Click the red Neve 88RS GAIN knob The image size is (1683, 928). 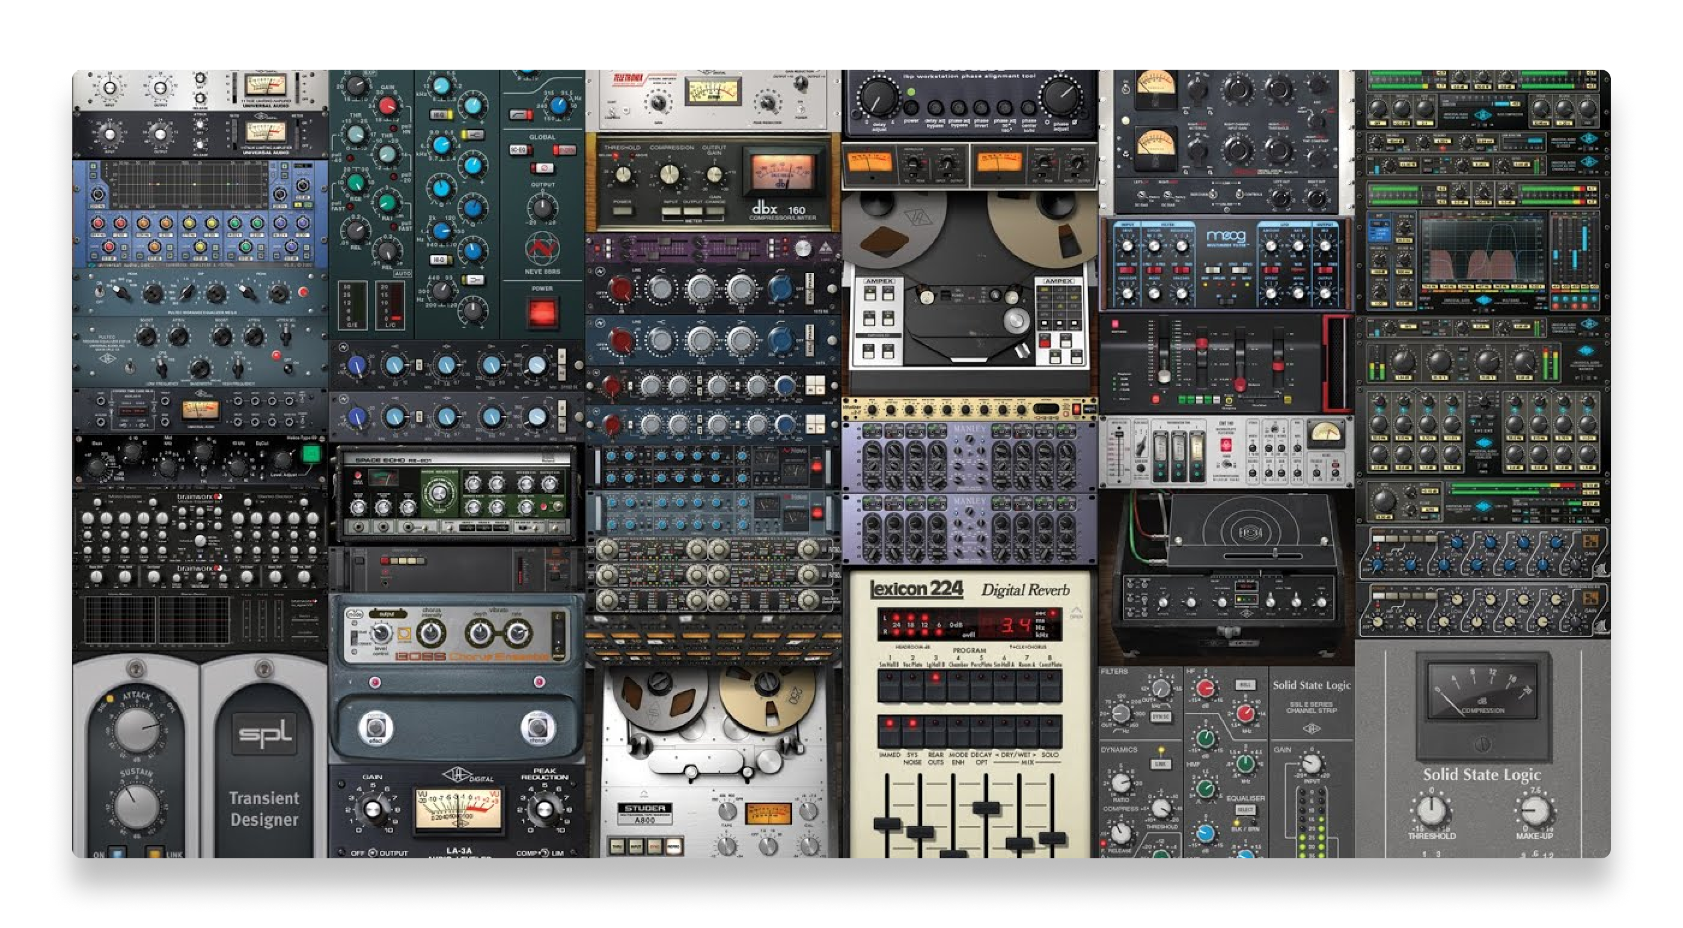(x=388, y=105)
